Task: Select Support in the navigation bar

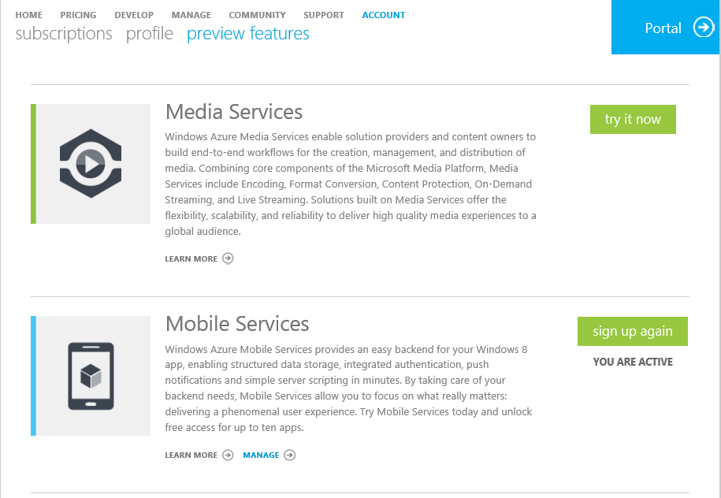Action: click(324, 15)
